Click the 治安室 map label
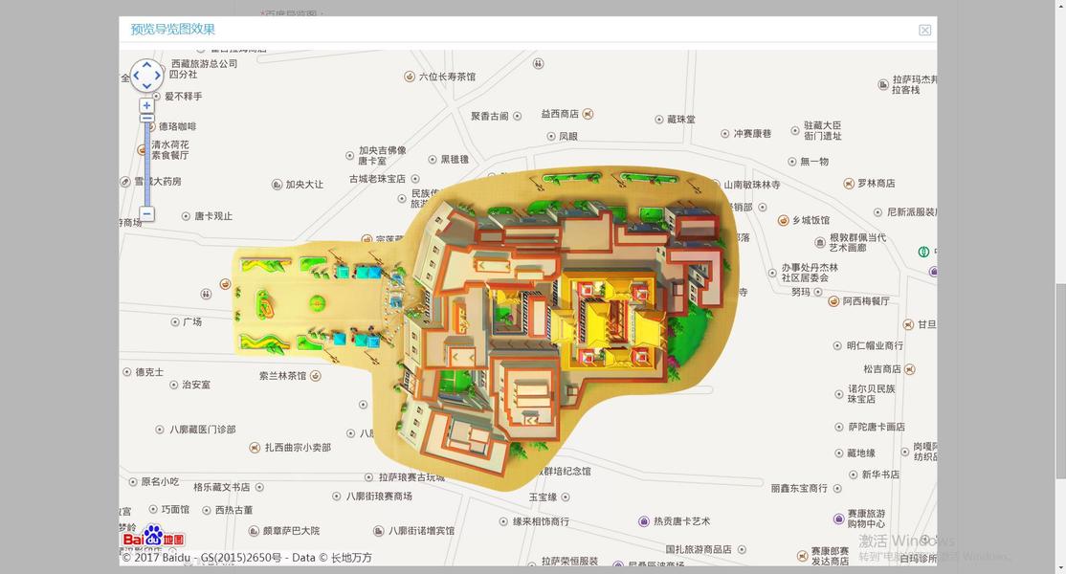 point(196,386)
